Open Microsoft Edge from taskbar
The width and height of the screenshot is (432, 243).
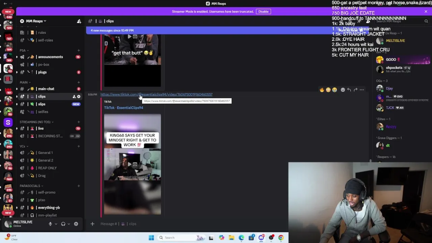pyautogui.click(x=241, y=238)
